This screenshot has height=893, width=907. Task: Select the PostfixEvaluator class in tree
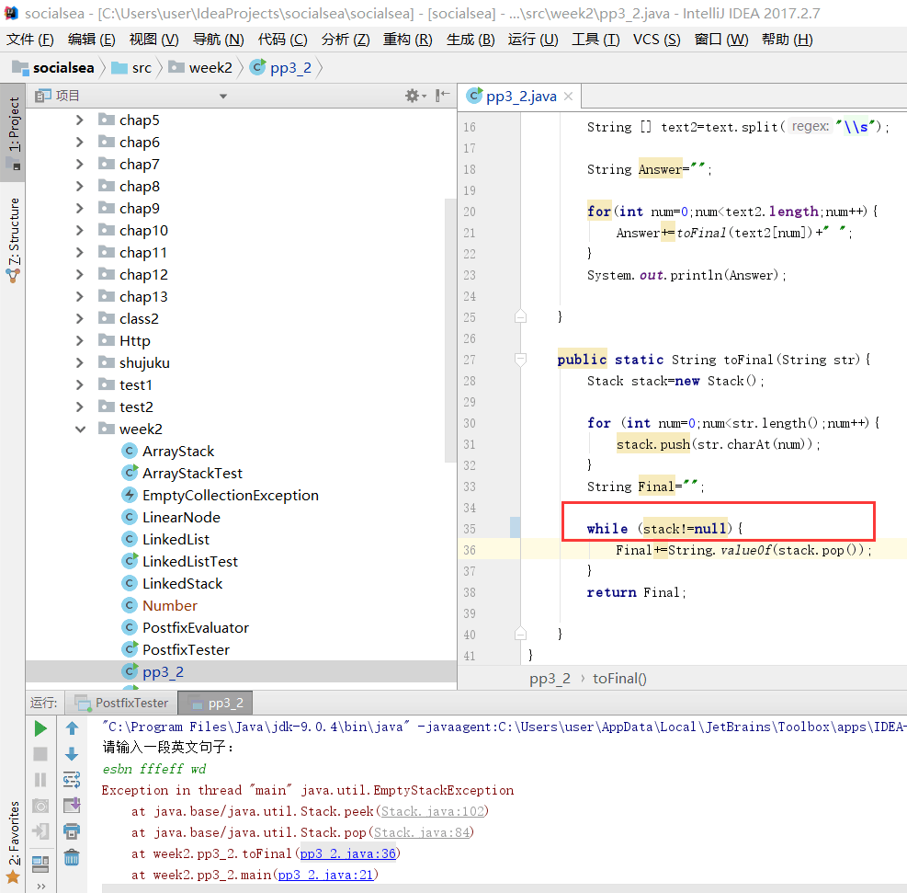[196, 628]
